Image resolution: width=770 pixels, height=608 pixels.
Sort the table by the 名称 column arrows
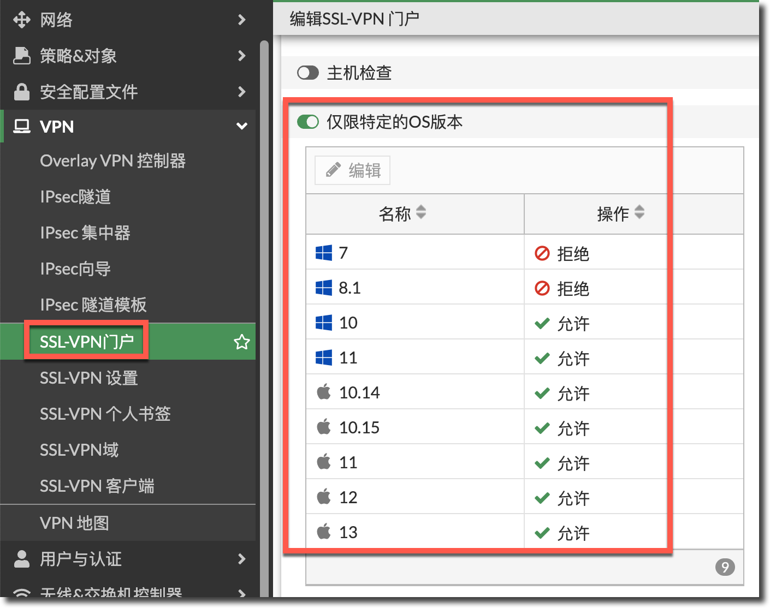coord(420,212)
